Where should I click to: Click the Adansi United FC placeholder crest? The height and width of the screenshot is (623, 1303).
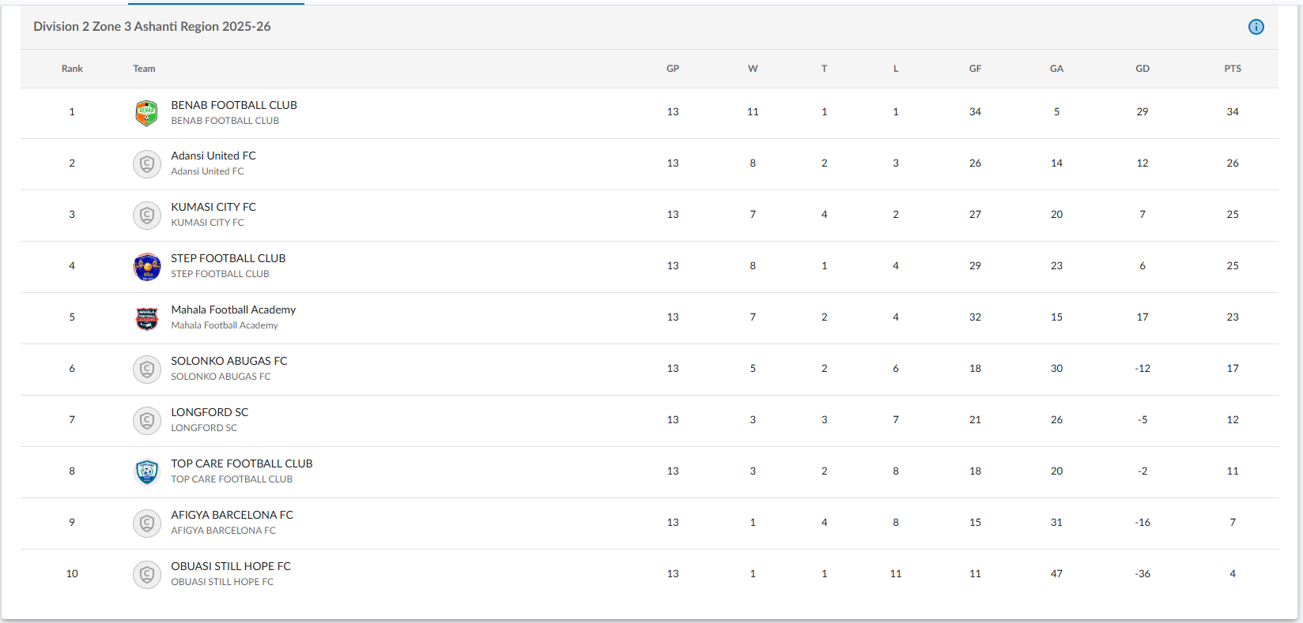coord(147,164)
